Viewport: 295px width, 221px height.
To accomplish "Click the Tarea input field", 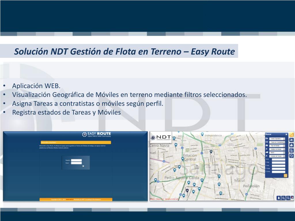I will coord(279,159).
